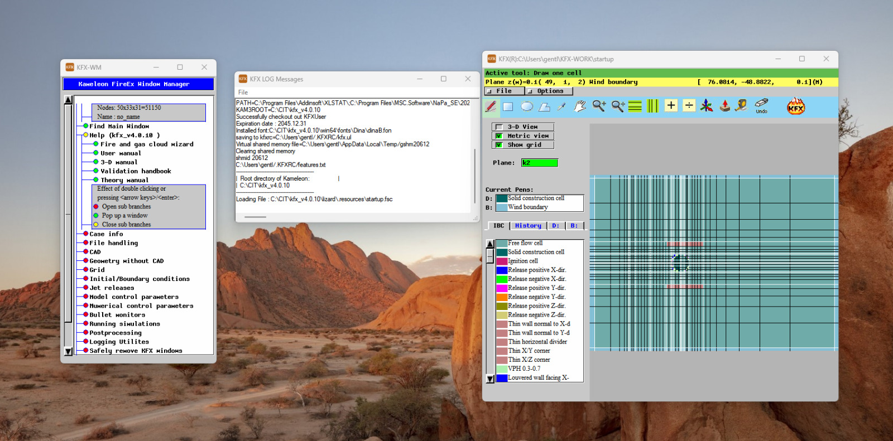Image resolution: width=893 pixels, height=441 pixels.
Task: Expand Numerical control parameters branch
Action: coord(85,306)
